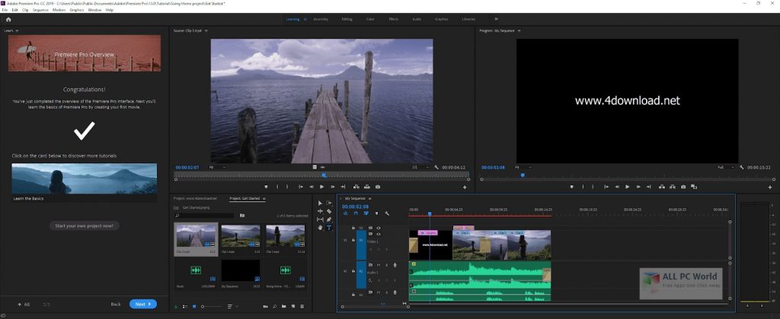Select the Razor tool

coord(329,211)
